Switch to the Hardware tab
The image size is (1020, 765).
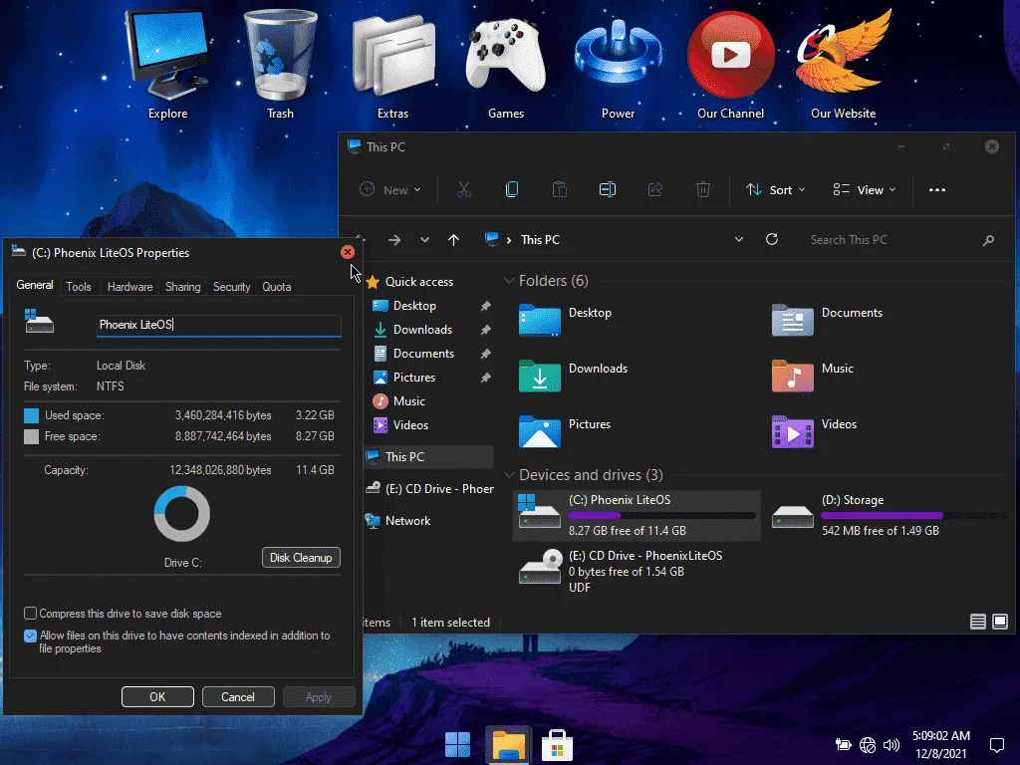129,287
